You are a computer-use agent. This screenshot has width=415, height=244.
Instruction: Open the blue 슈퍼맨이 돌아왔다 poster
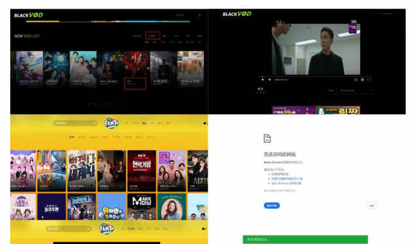coord(112,206)
